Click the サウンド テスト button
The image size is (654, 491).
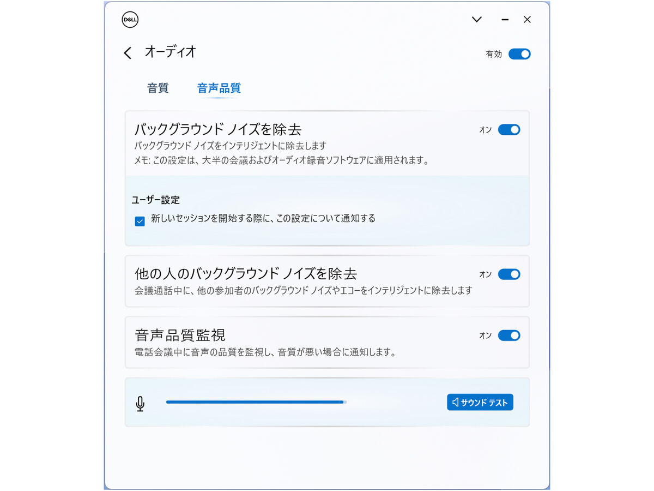tap(480, 403)
